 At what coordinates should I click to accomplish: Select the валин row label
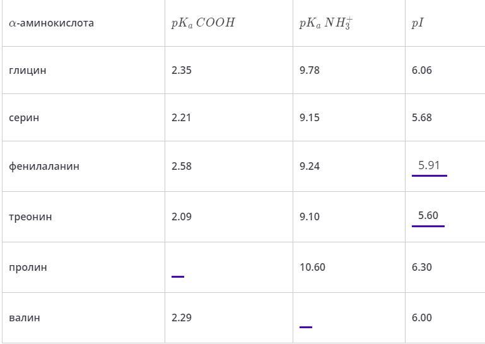click(x=24, y=317)
